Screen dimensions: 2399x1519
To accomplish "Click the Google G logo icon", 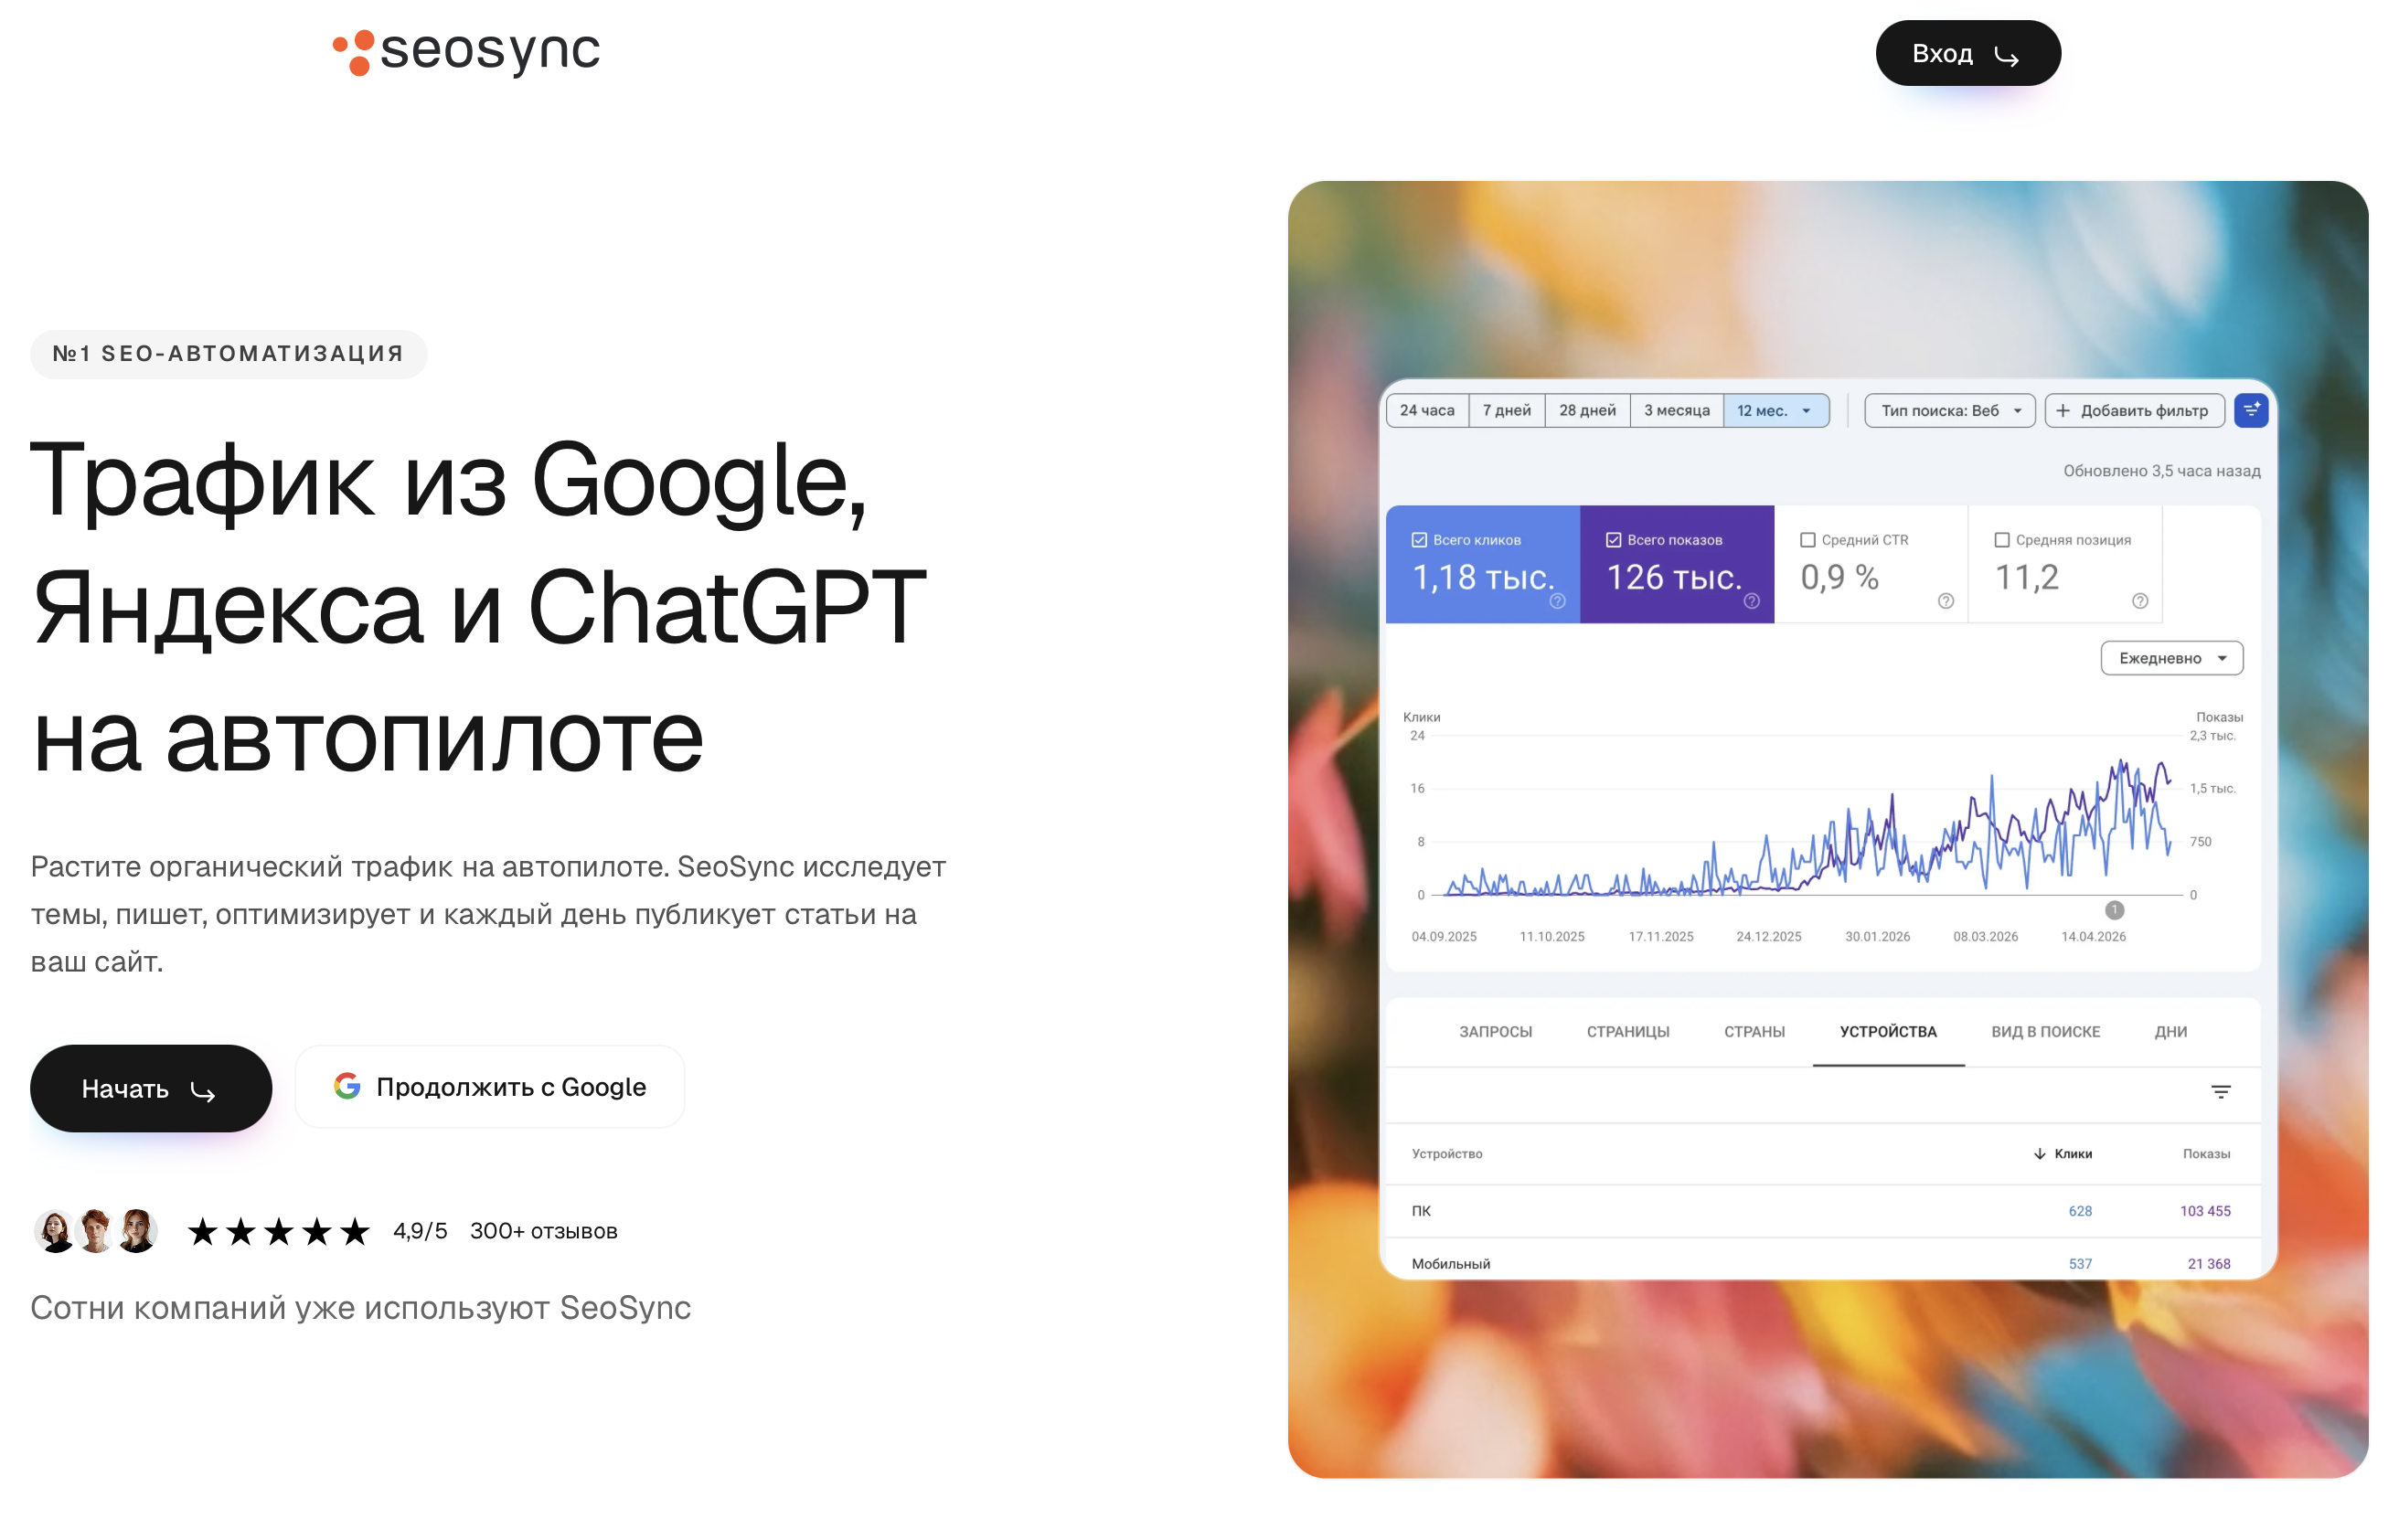I will coord(347,1086).
